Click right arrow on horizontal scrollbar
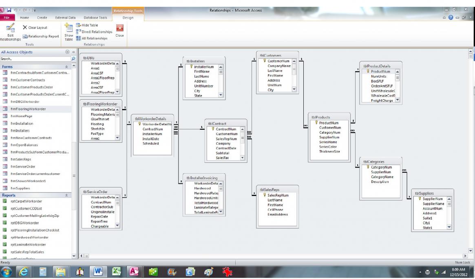This screenshot has width=475, height=279. pyautogui.click(x=465, y=256)
